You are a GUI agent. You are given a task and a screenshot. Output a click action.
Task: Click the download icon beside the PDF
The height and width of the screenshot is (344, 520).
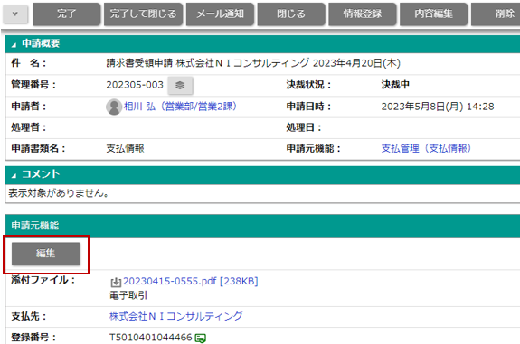[x=116, y=282]
